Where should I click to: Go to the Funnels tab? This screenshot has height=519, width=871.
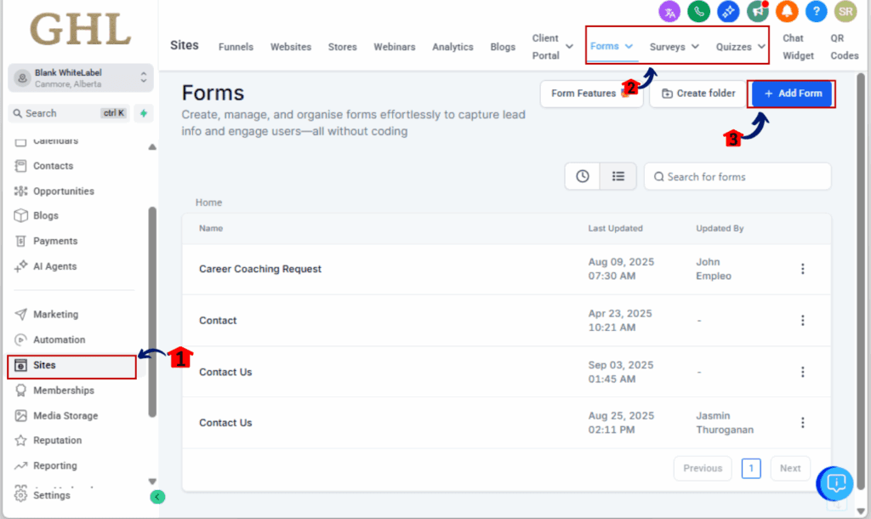(x=236, y=47)
